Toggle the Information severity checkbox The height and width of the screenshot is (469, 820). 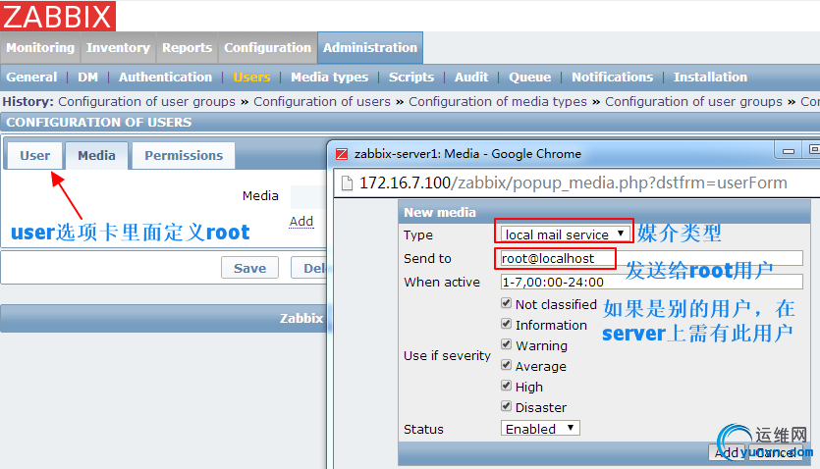pos(506,323)
